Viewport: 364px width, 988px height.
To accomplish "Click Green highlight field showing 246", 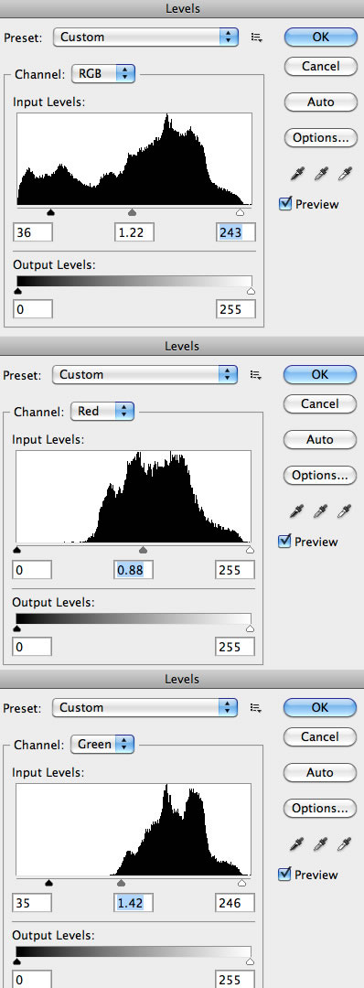I will [235, 903].
